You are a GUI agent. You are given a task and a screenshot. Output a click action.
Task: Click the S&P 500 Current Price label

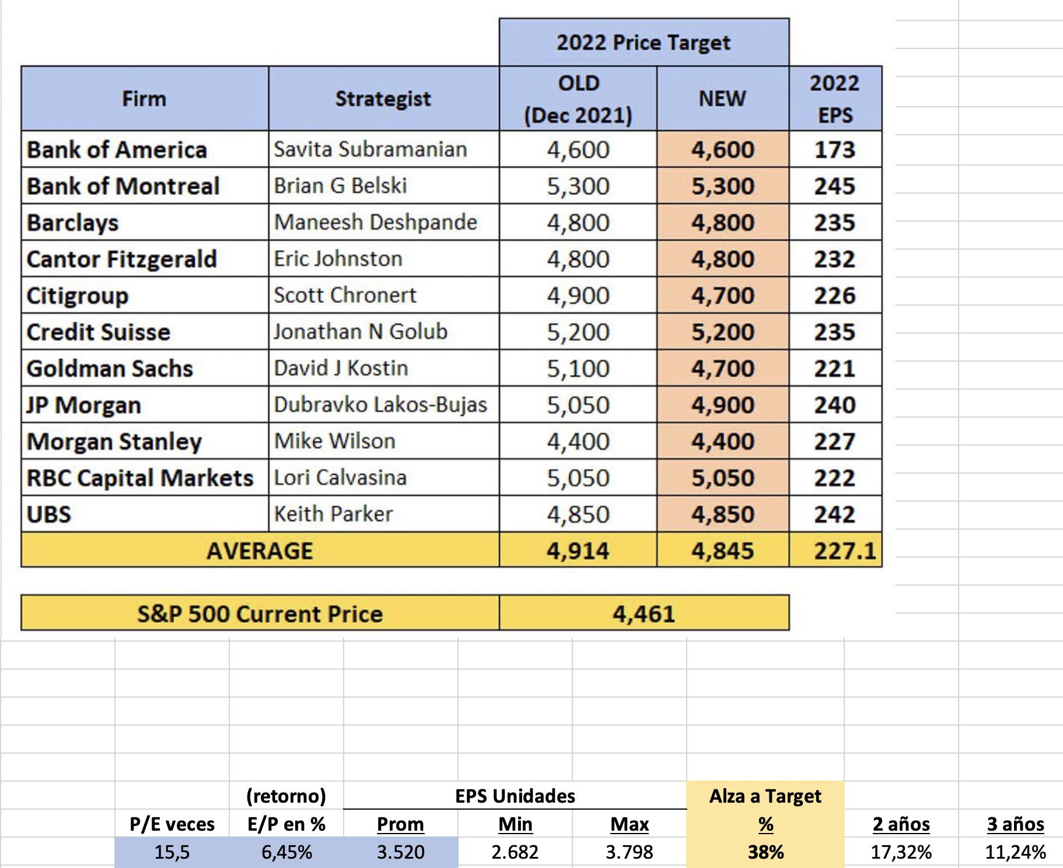tap(260, 613)
